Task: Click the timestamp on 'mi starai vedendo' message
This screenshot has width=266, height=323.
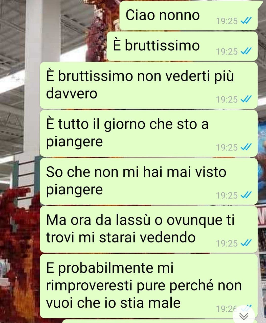Action: (x=227, y=244)
